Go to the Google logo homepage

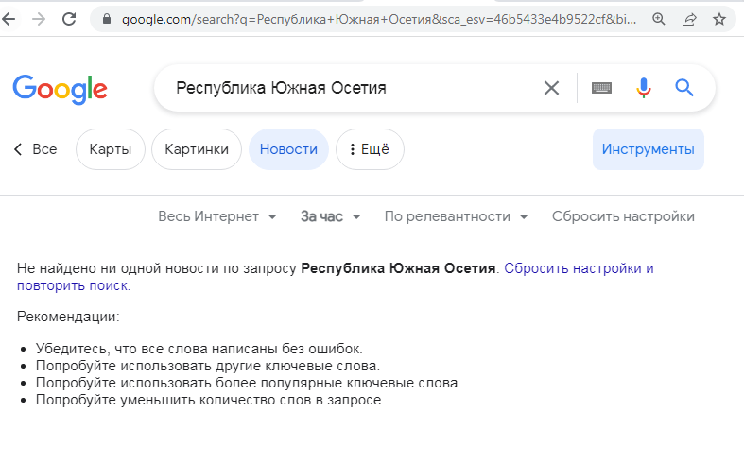coord(60,89)
